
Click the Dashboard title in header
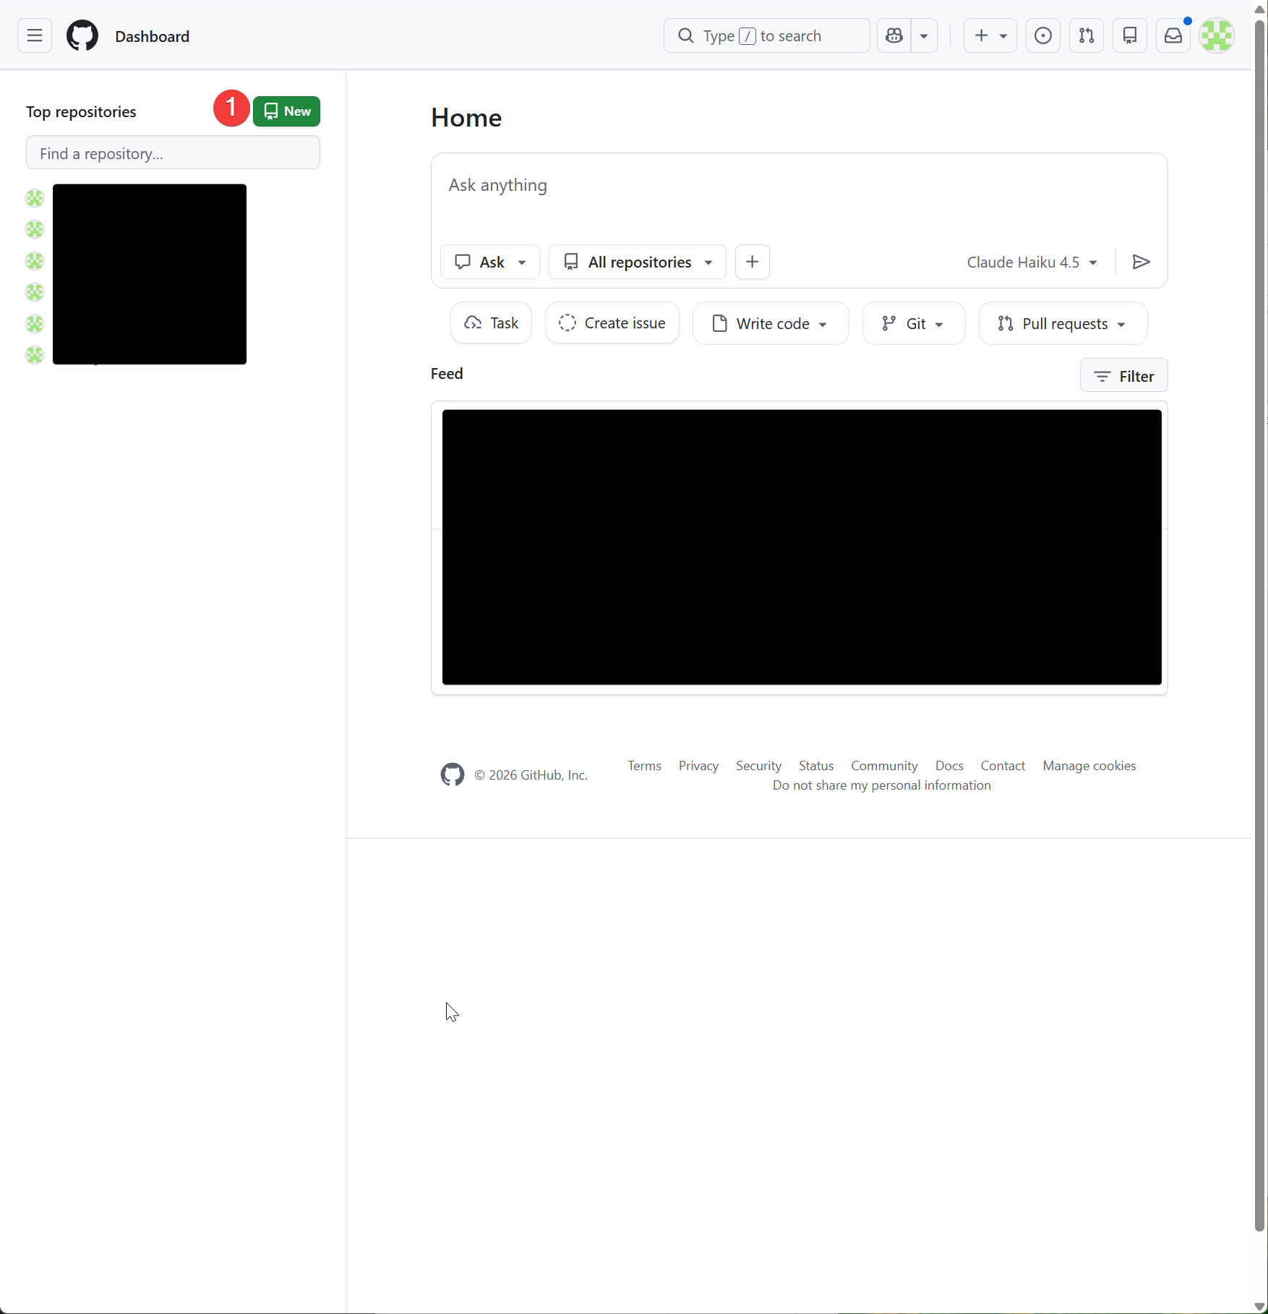click(x=152, y=36)
